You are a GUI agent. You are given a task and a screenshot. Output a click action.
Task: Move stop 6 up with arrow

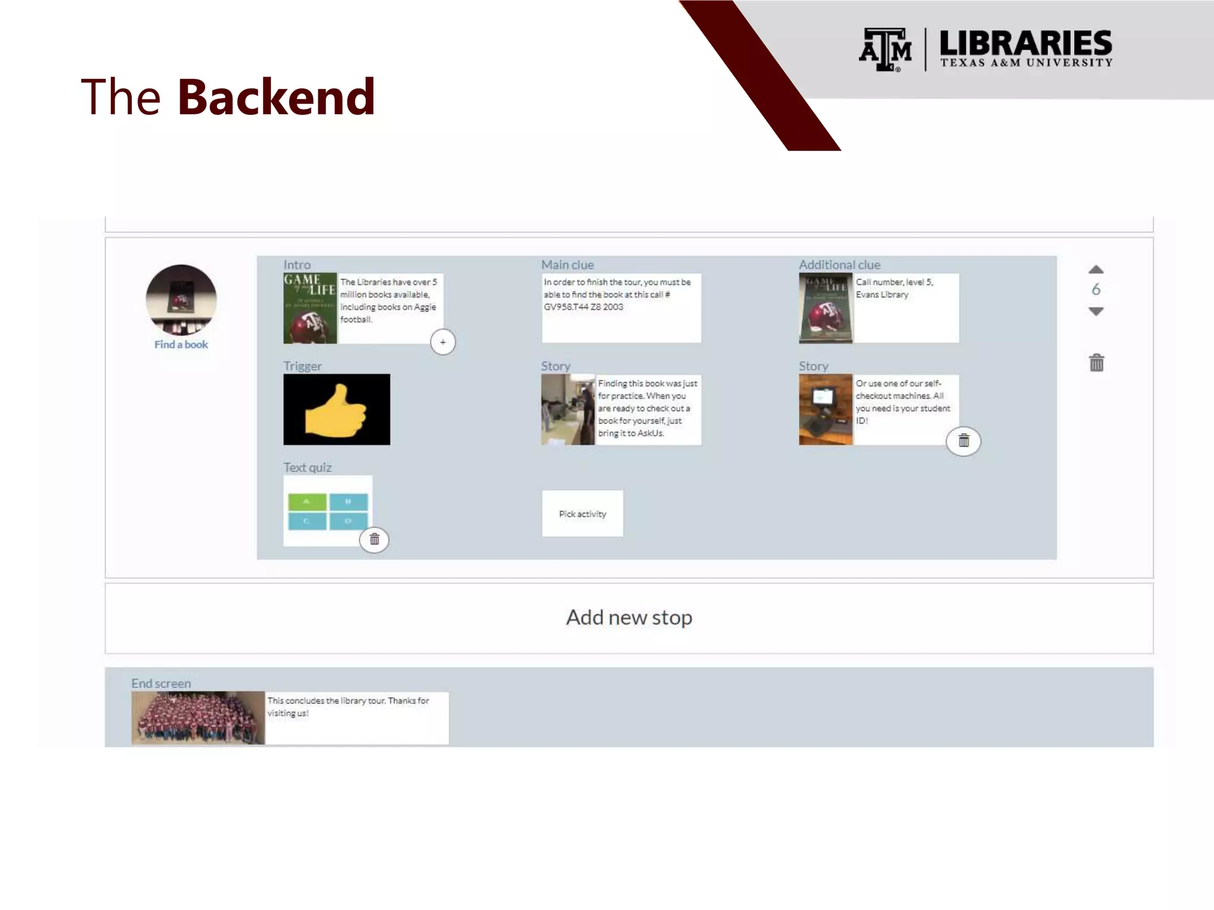point(1096,270)
